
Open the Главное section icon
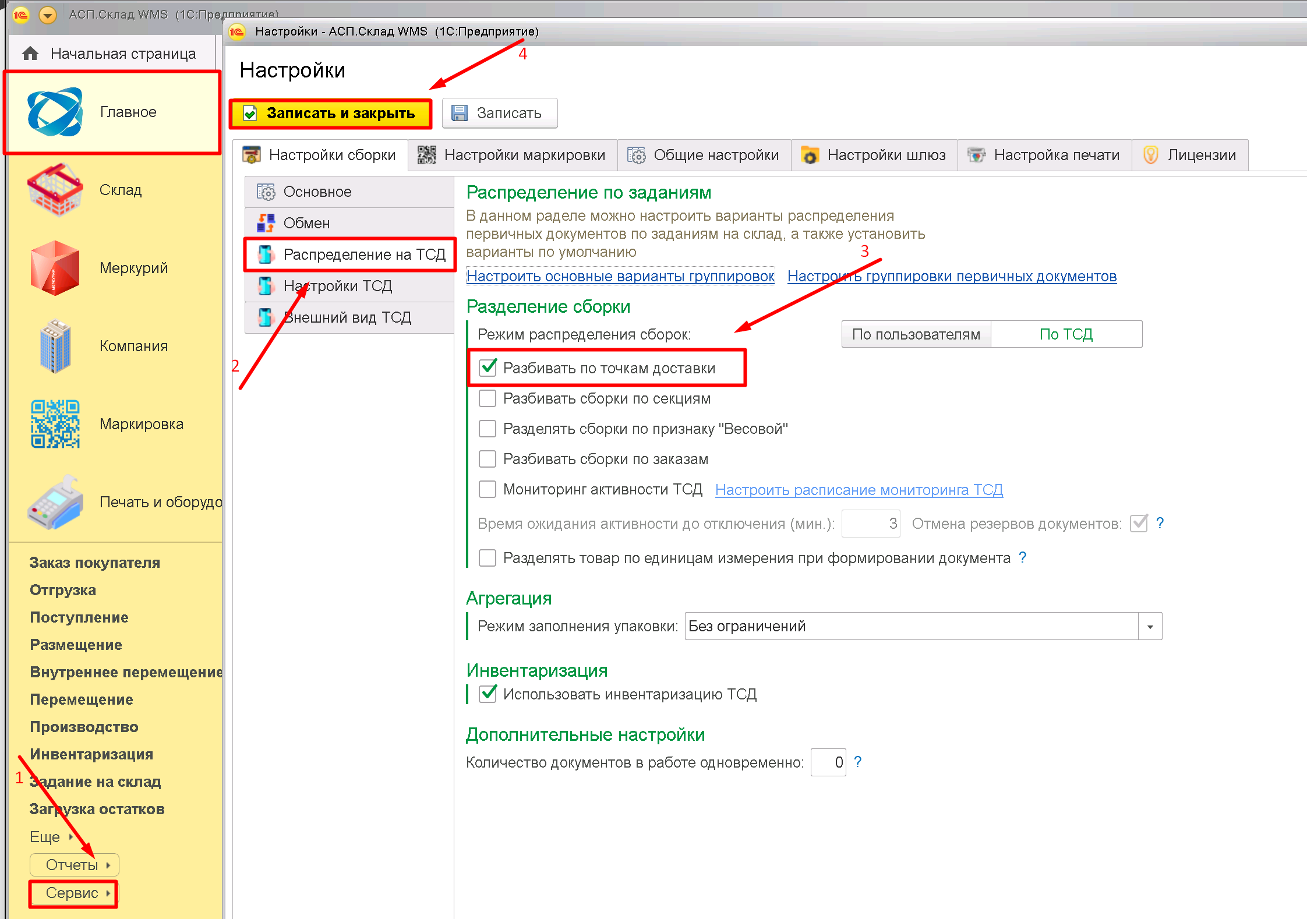[55, 112]
